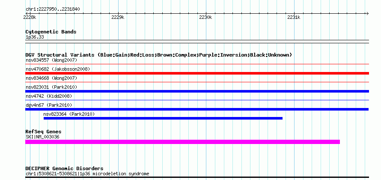
Task: Click the chr1:2227950..2231840 coordinate label
Action: [53, 9]
